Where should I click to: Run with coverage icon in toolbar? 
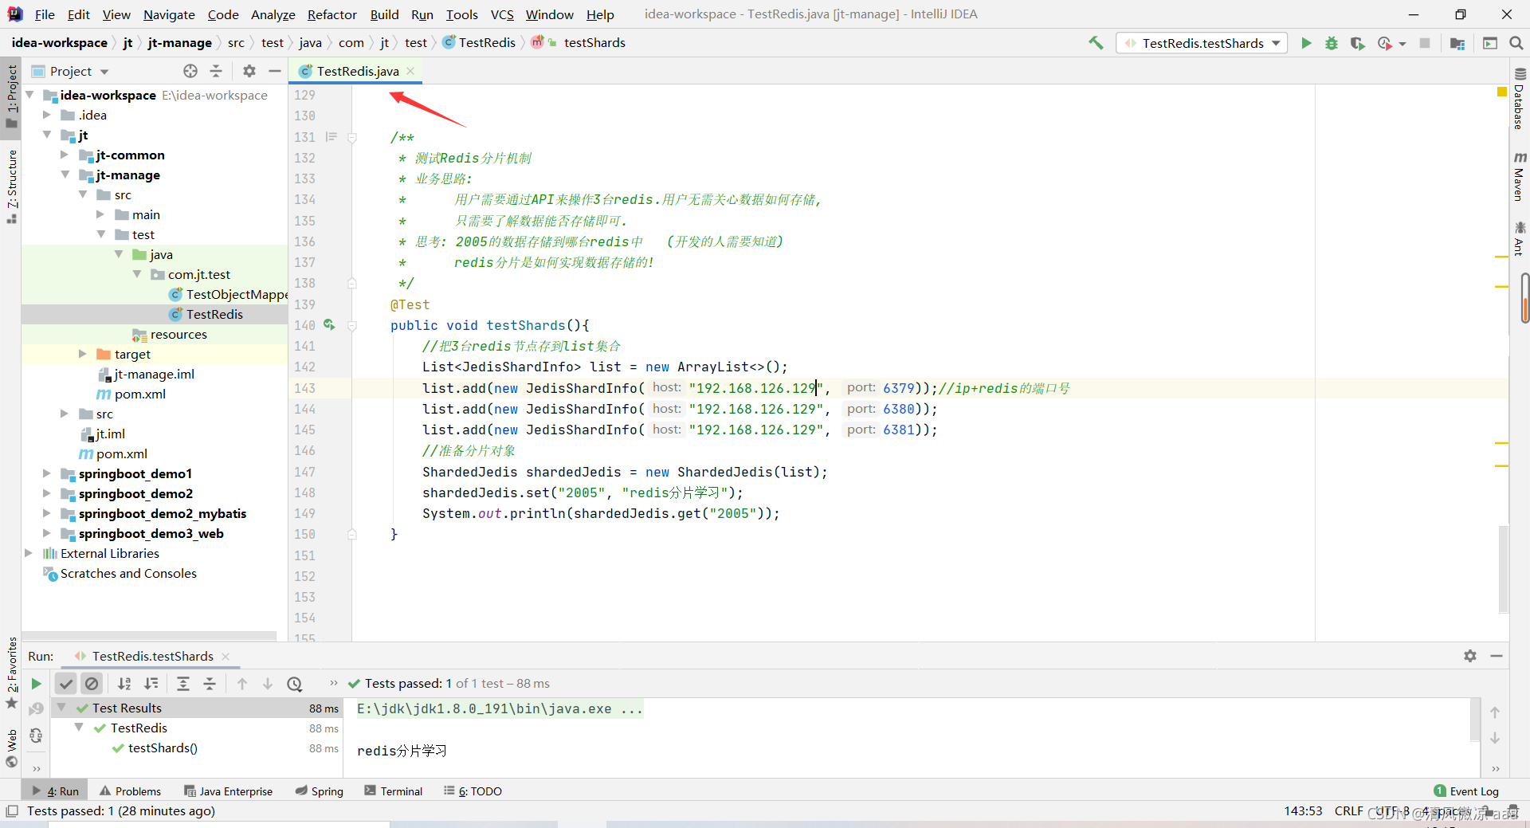click(1357, 43)
